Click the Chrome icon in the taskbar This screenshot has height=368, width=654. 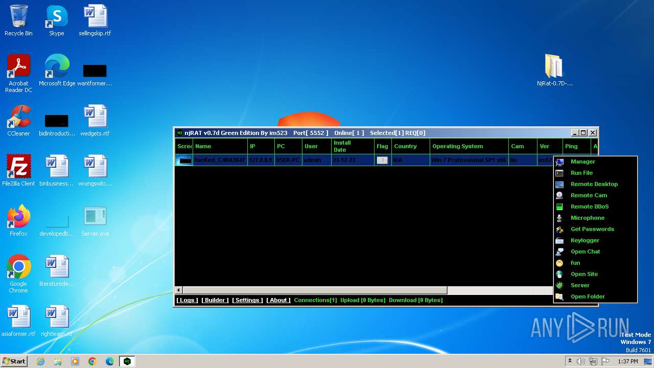click(92, 361)
